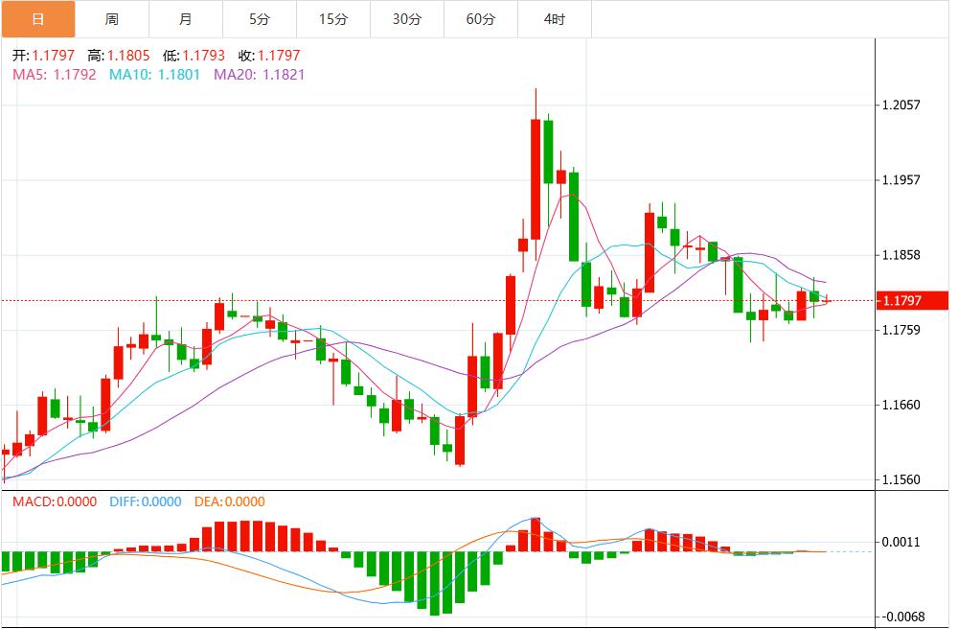Select the 60分 timeframe tab
This screenshot has height=629, width=958.
480,19
